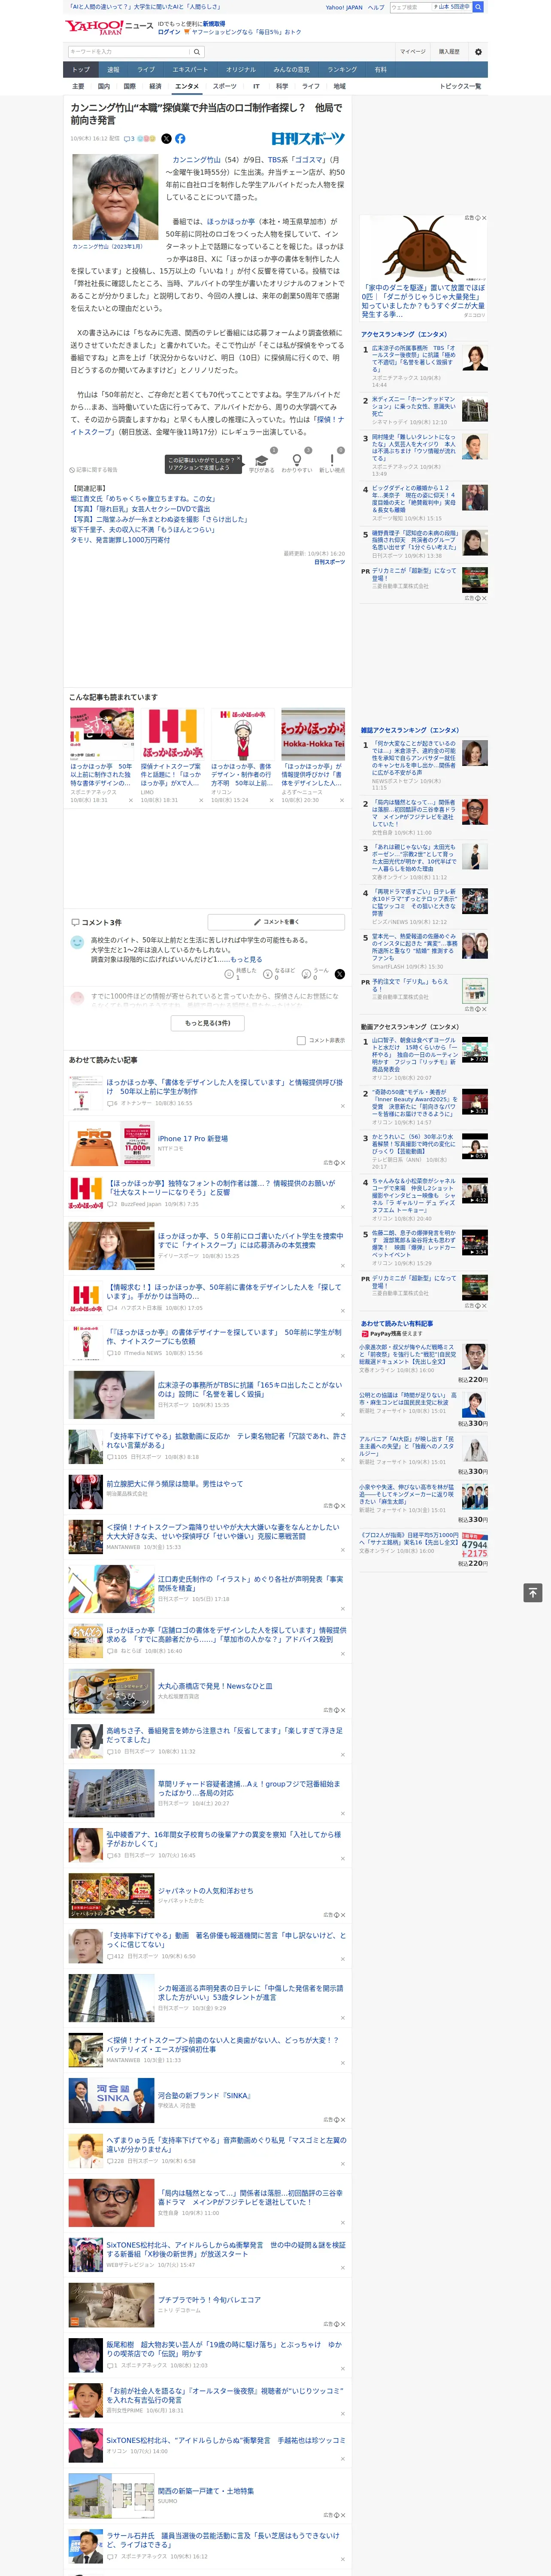
Task: Click the Yahoo! JAPAN header link
Action: pos(344,7)
